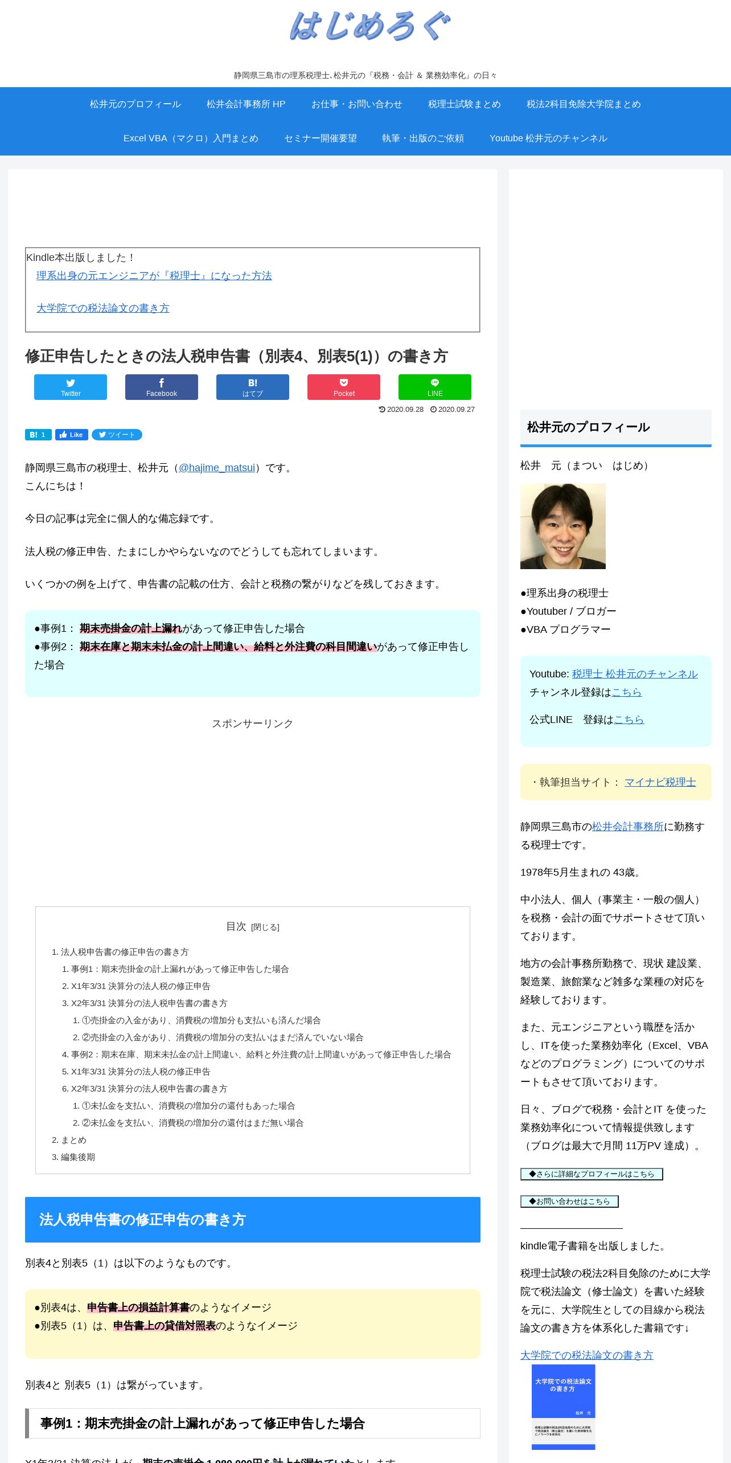
Task: Jump to TOC item 5 X1年3/31 決算分の法人税の修正申告
Action: point(141,1072)
